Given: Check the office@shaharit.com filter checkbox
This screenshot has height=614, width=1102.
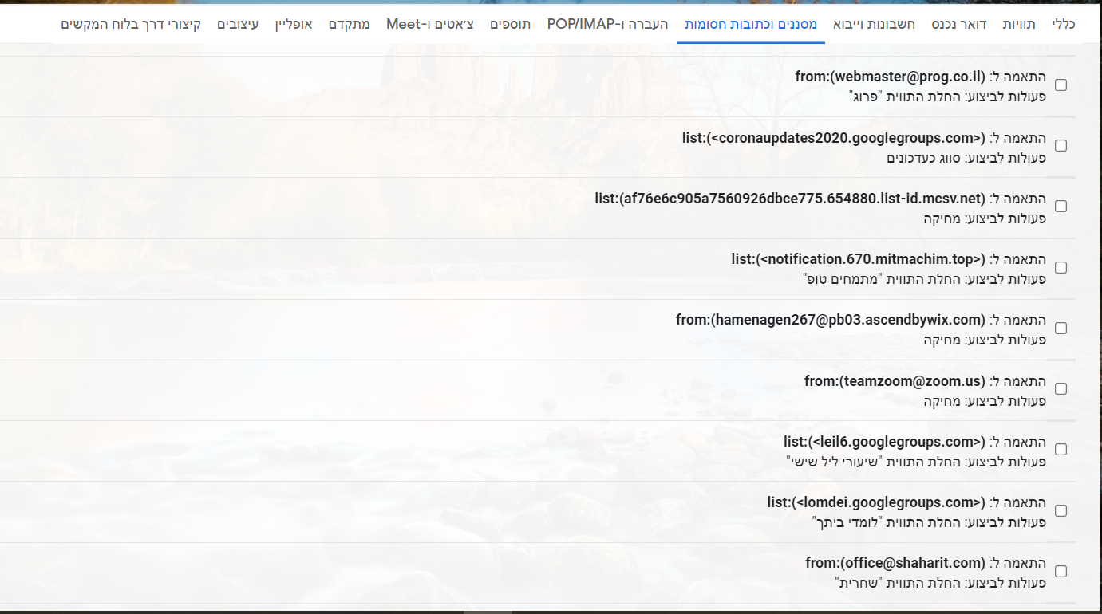Looking at the screenshot, I should click(1061, 572).
